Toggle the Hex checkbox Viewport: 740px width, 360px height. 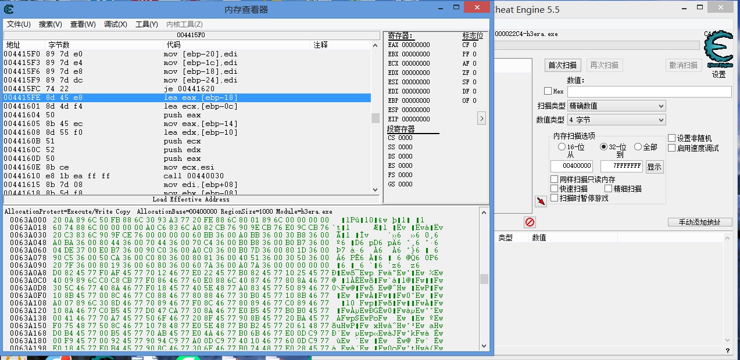pos(548,91)
